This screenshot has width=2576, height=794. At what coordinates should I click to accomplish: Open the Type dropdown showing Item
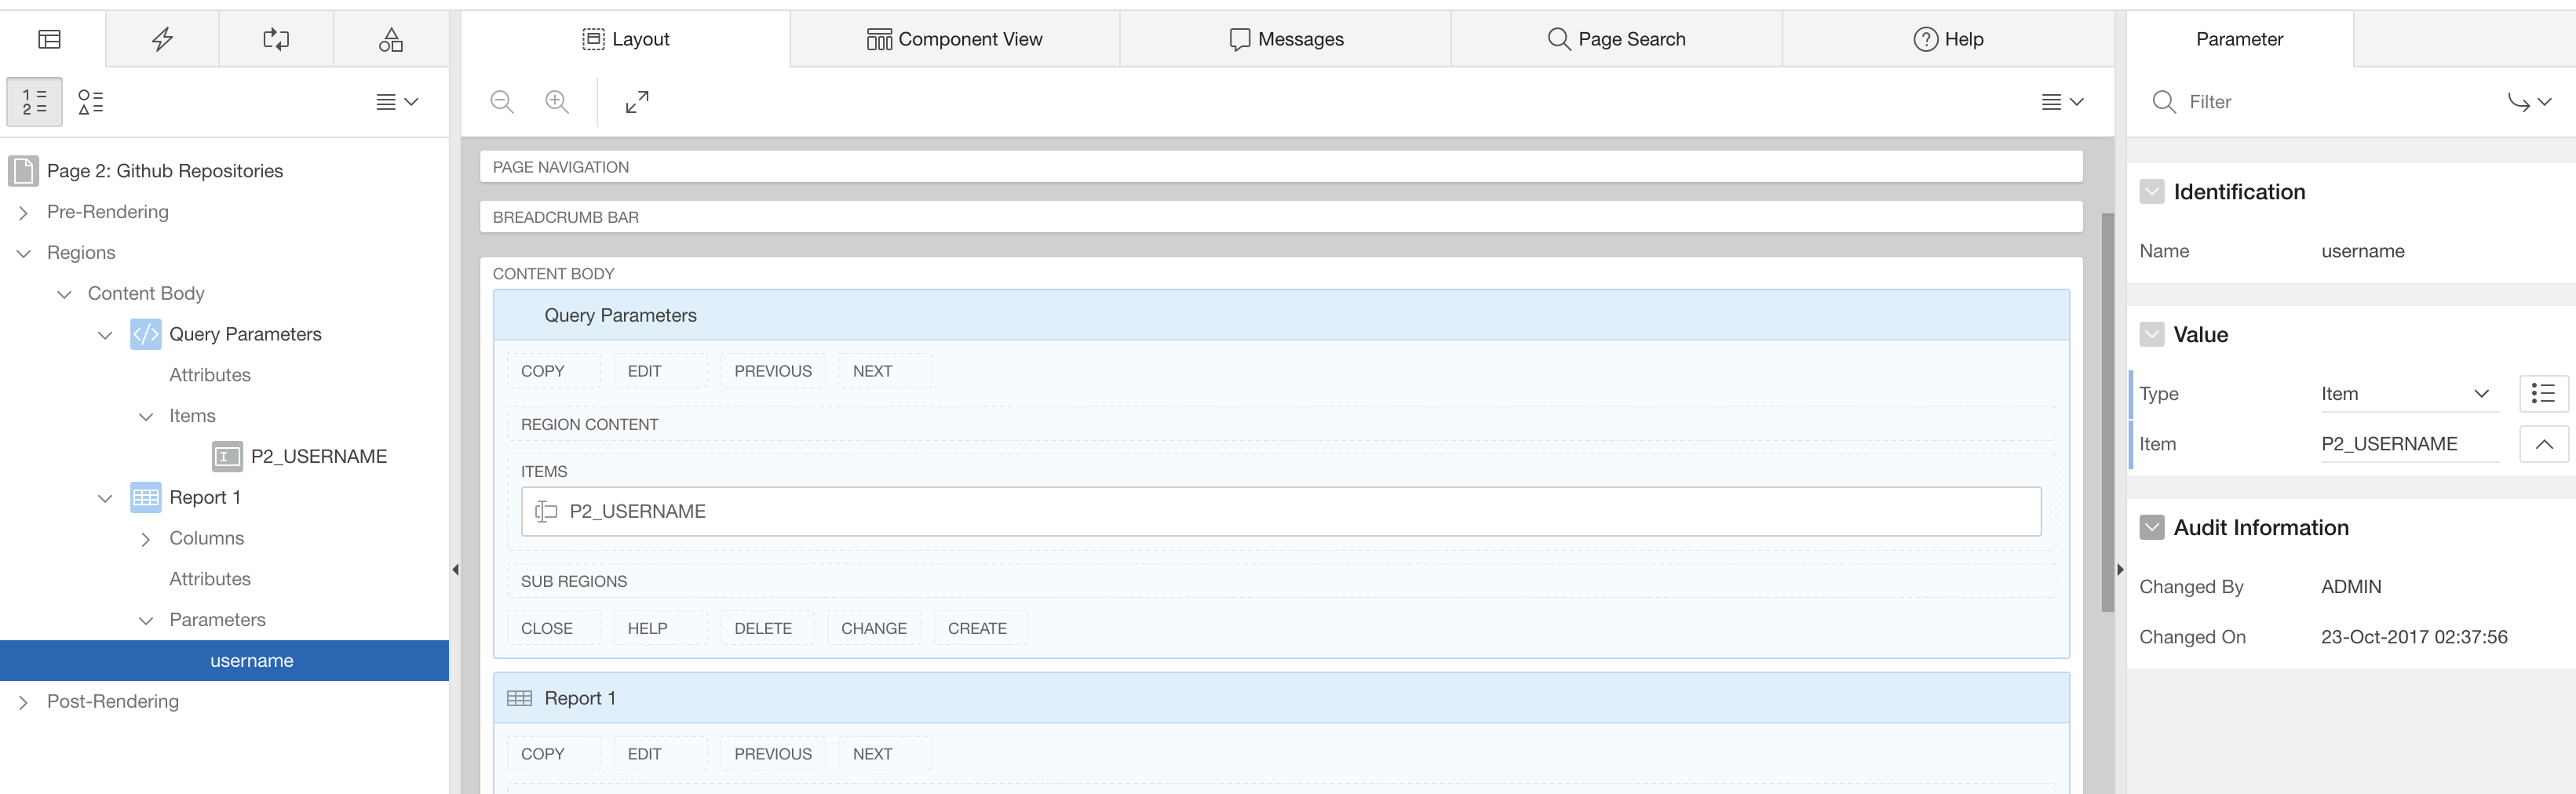tap(2404, 394)
